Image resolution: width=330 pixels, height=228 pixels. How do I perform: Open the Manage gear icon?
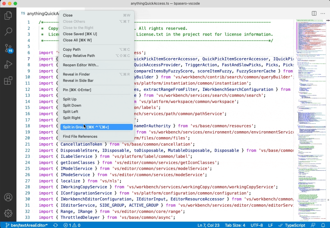click(8, 213)
